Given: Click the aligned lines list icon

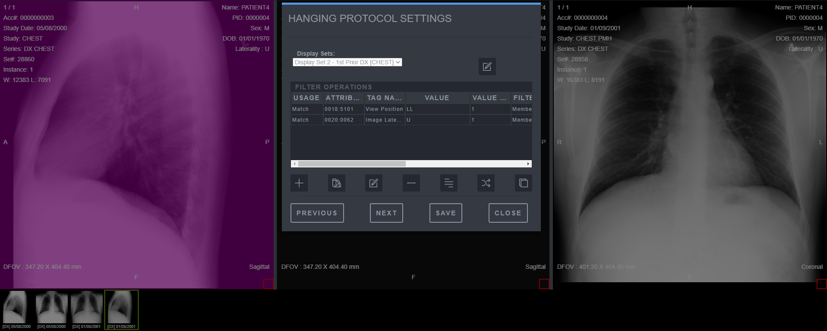Looking at the screenshot, I should click(448, 183).
